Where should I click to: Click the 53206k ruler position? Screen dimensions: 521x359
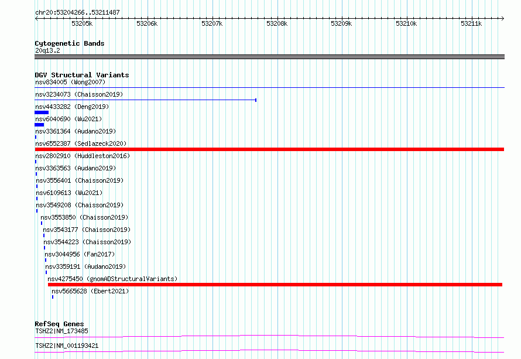point(147,23)
